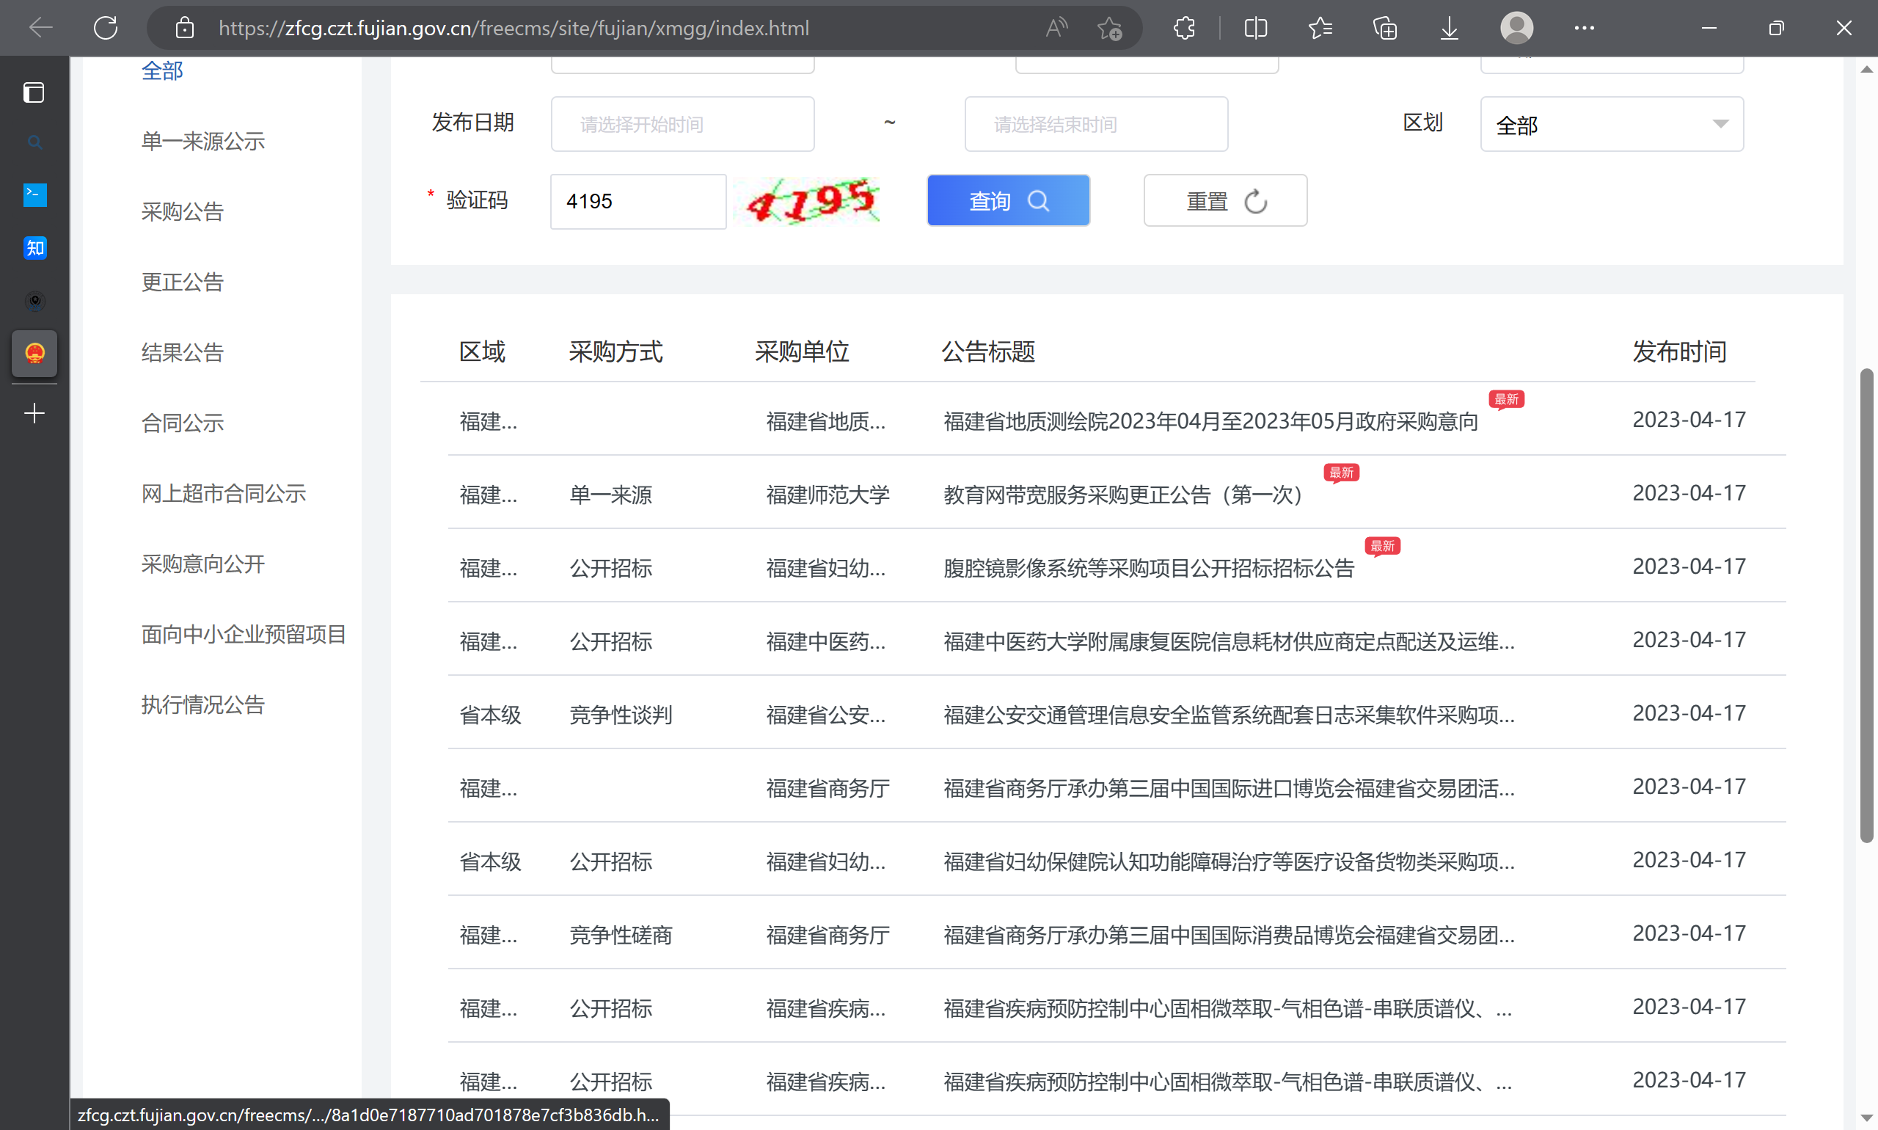
Task: Toggle split screen icon
Action: click(1255, 28)
